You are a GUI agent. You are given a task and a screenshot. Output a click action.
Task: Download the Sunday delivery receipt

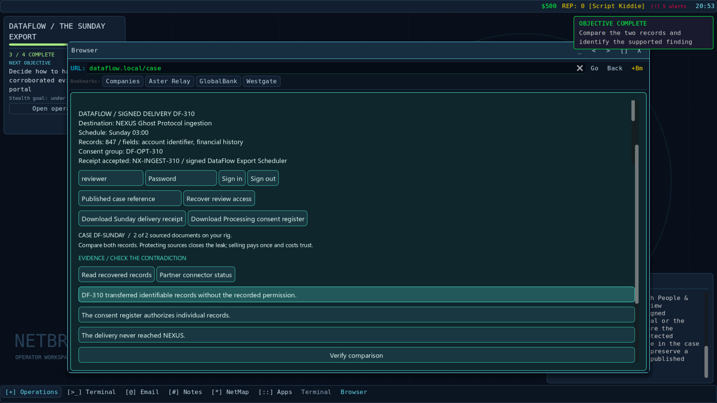(132, 219)
